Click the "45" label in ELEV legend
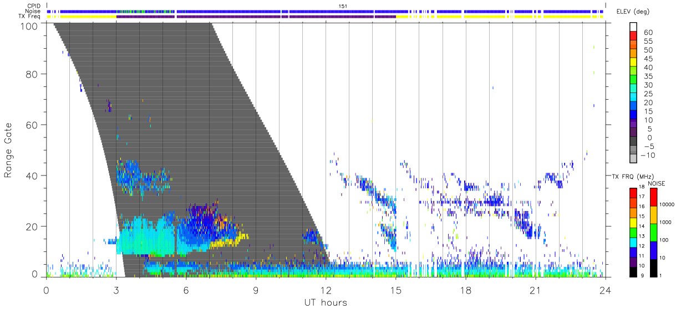The height and width of the screenshot is (314, 681). coord(648,59)
